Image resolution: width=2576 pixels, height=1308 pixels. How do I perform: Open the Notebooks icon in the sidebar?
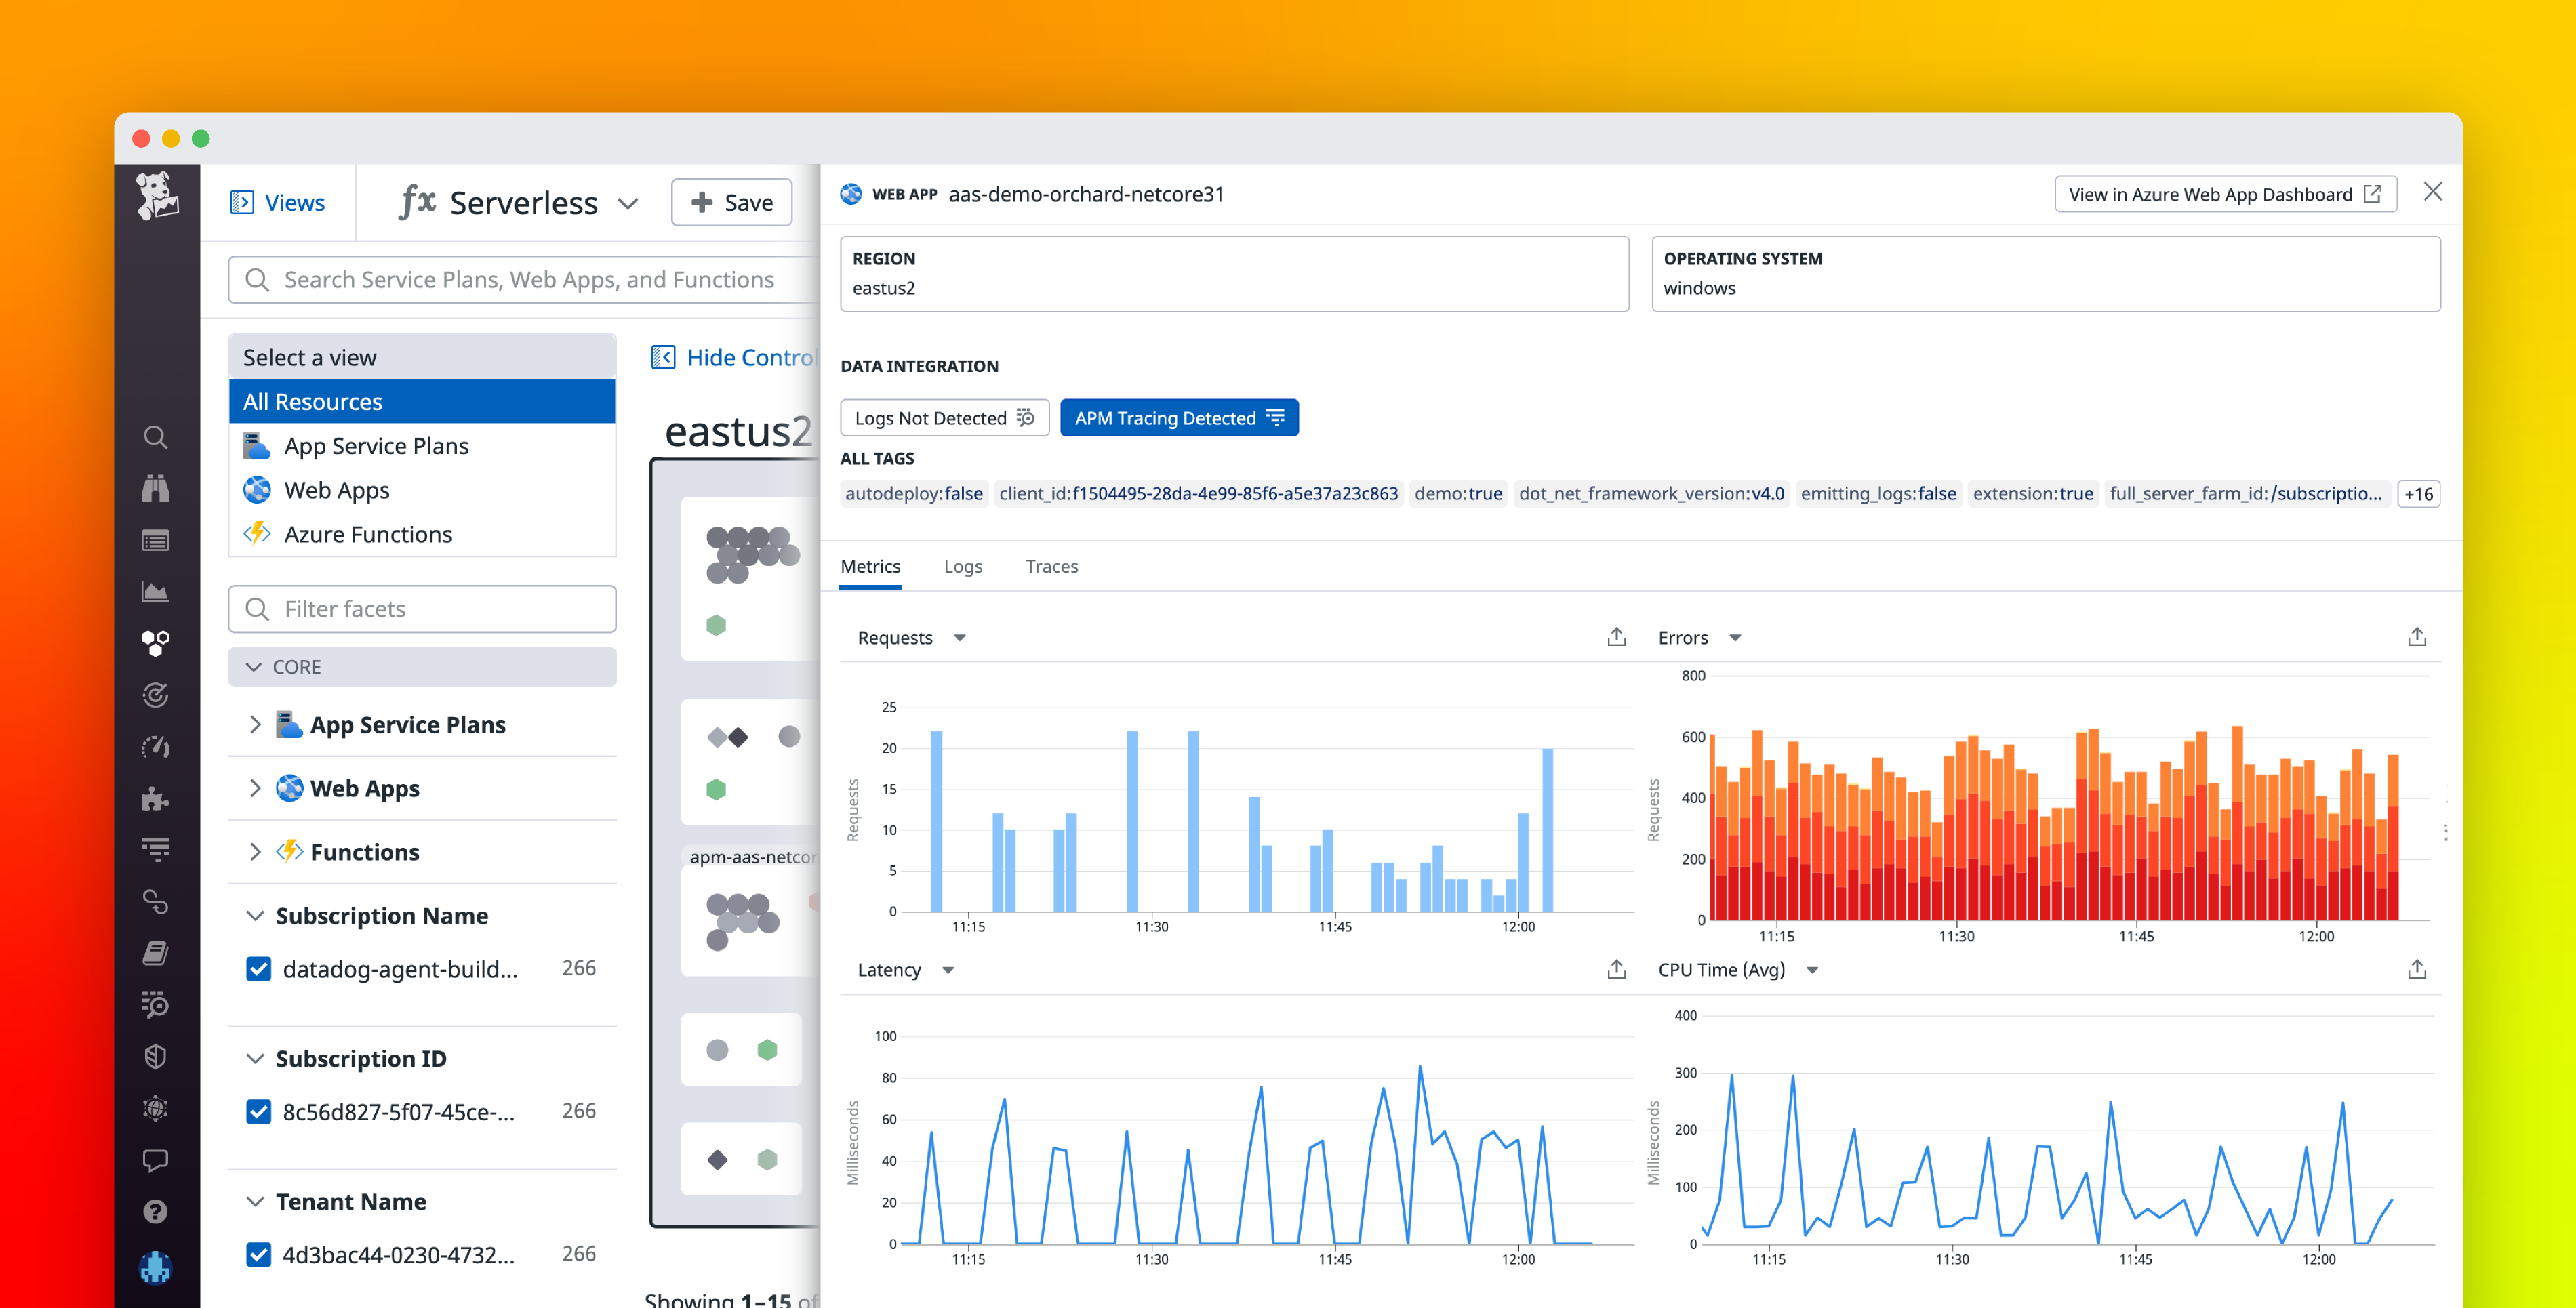156,953
